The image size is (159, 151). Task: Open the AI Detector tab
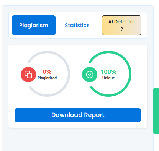pos(121,25)
